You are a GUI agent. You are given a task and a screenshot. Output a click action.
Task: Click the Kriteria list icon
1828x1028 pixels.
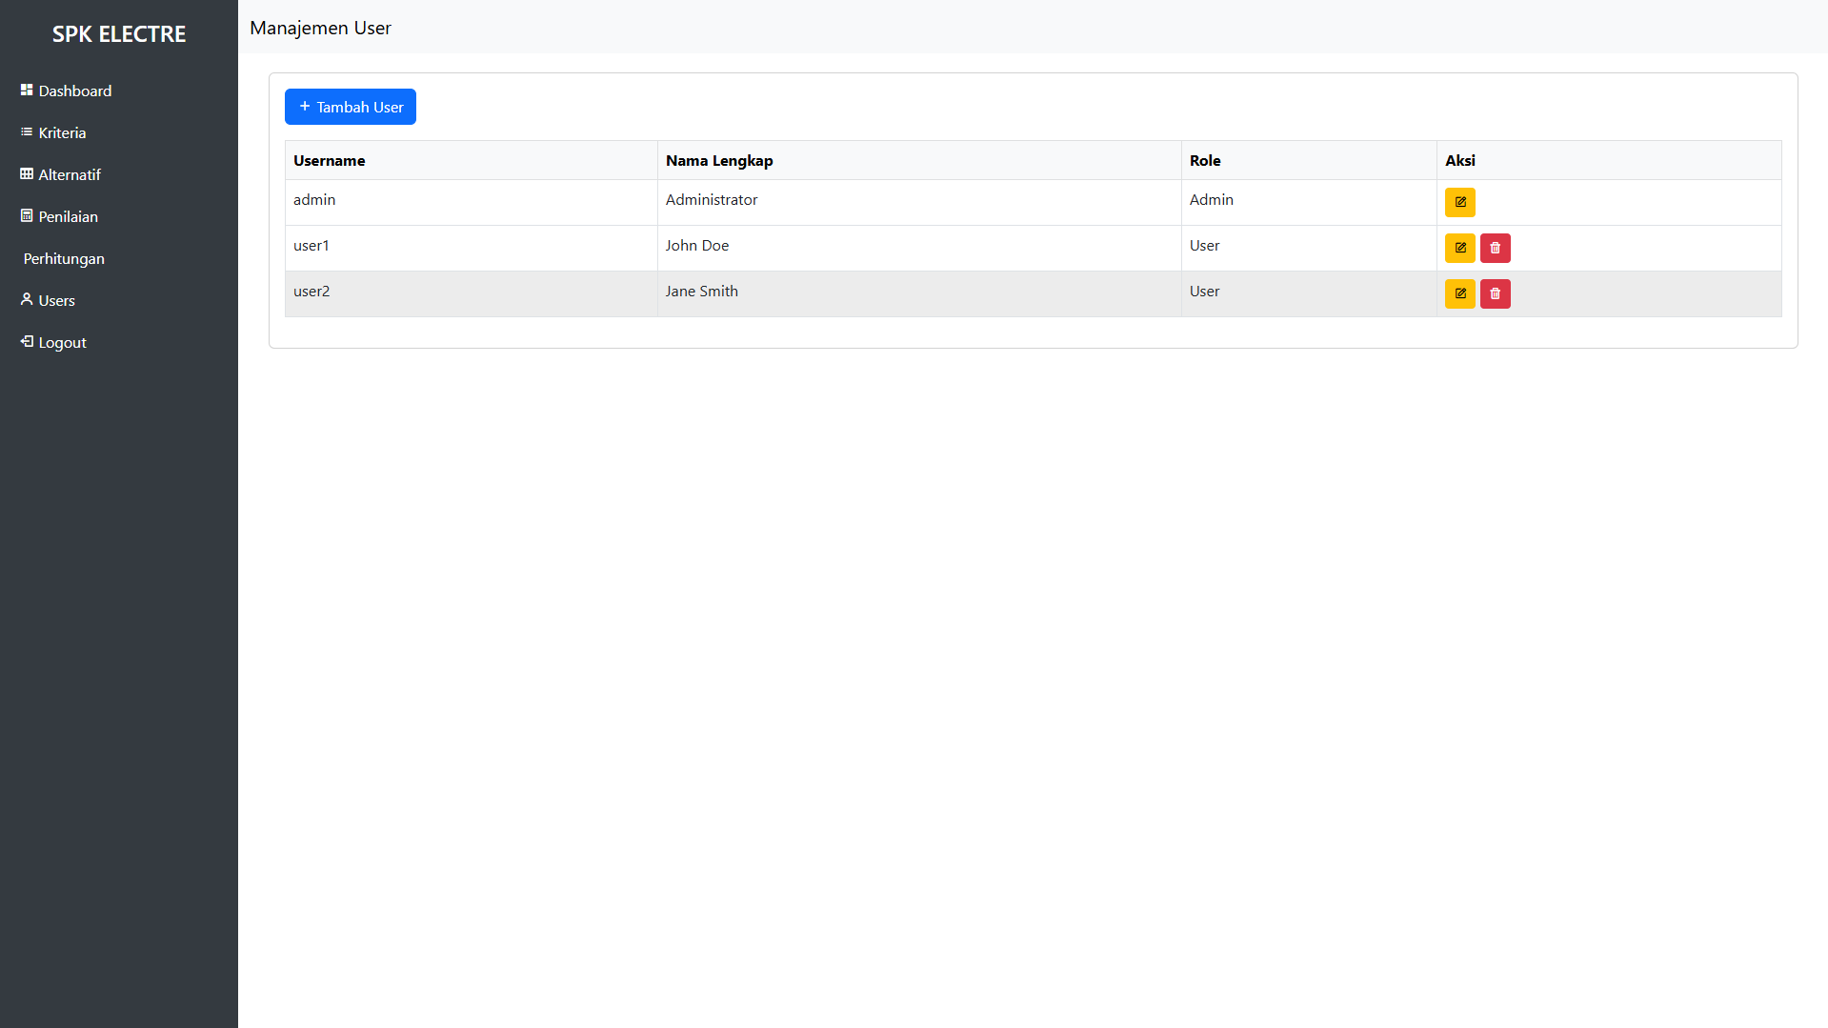click(x=27, y=131)
